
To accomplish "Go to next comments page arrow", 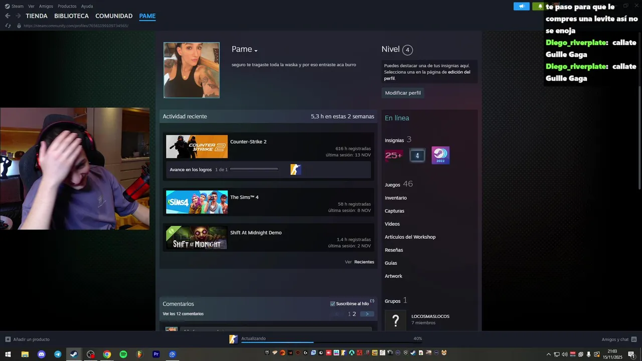I will click(x=367, y=314).
